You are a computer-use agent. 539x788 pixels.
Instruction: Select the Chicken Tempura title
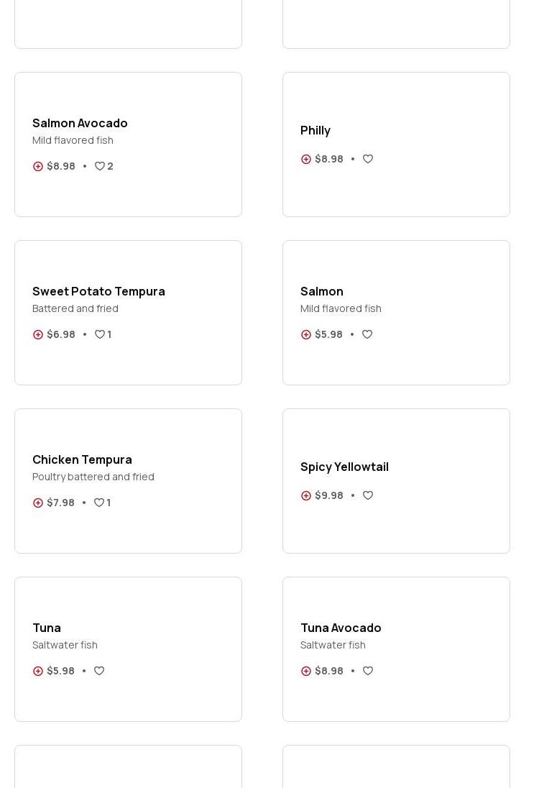82,459
